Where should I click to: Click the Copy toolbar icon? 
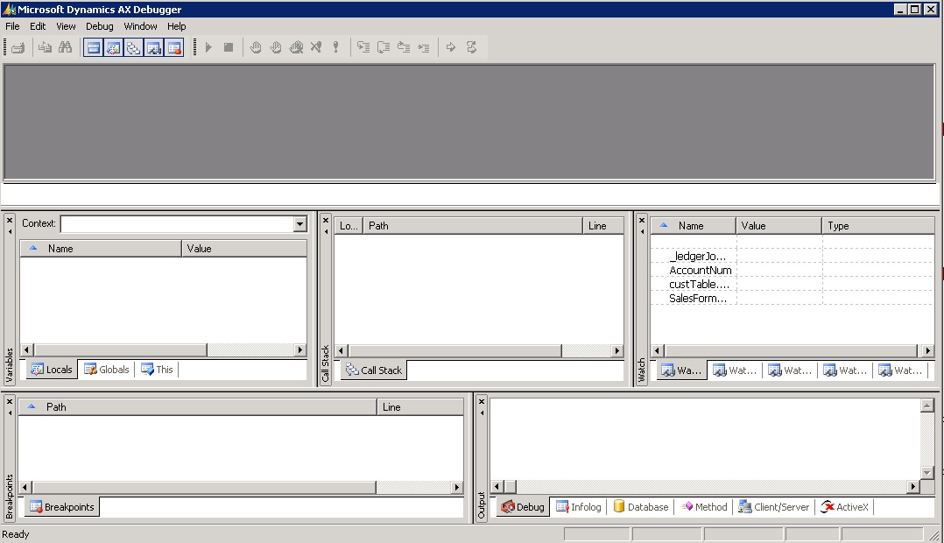pos(46,47)
